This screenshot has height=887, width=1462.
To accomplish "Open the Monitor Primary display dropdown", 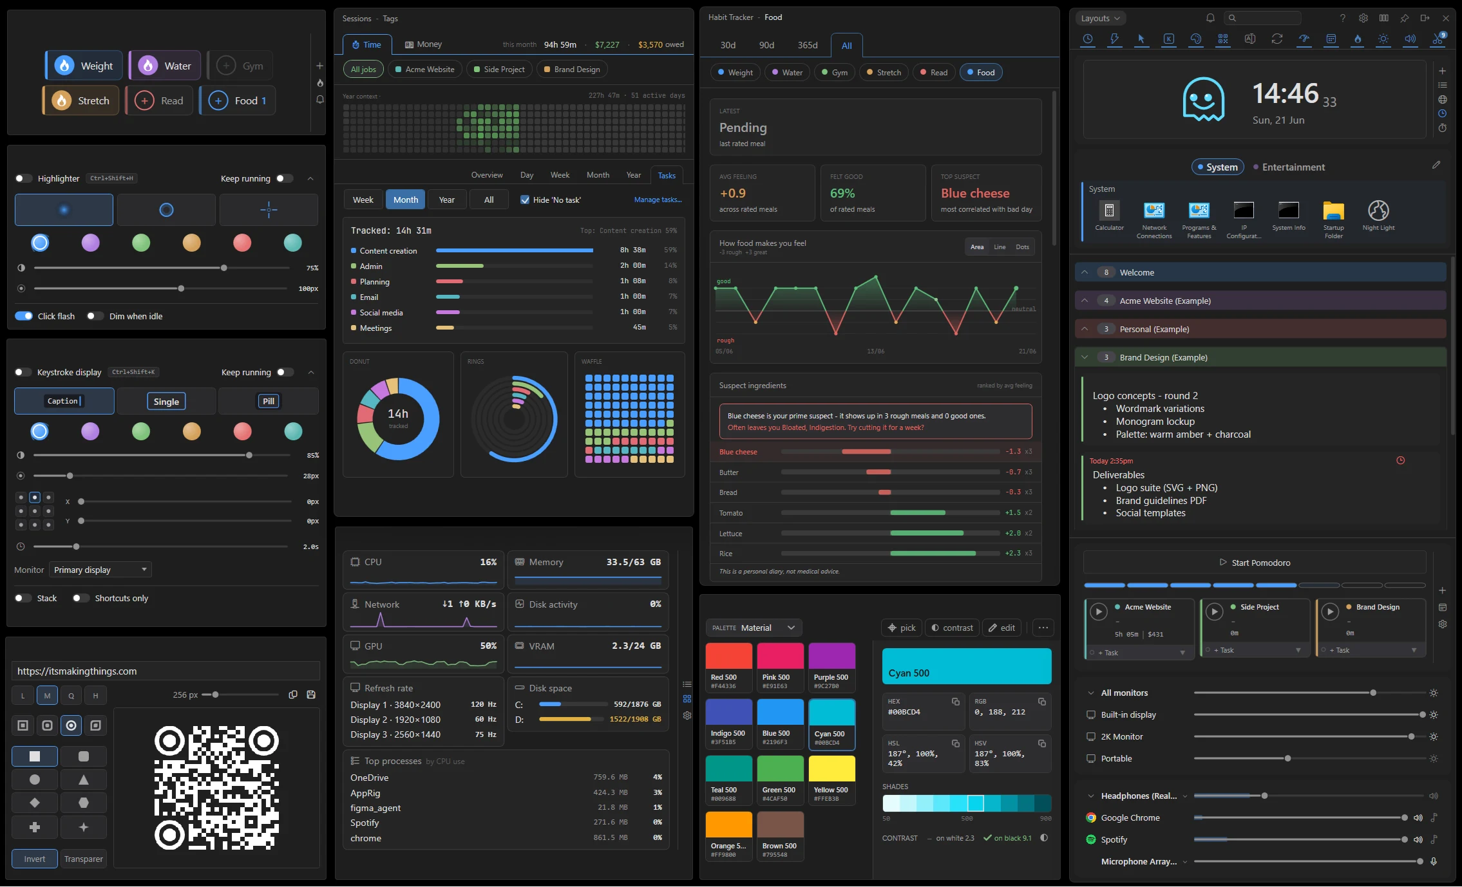I will [x=100, y=570].
